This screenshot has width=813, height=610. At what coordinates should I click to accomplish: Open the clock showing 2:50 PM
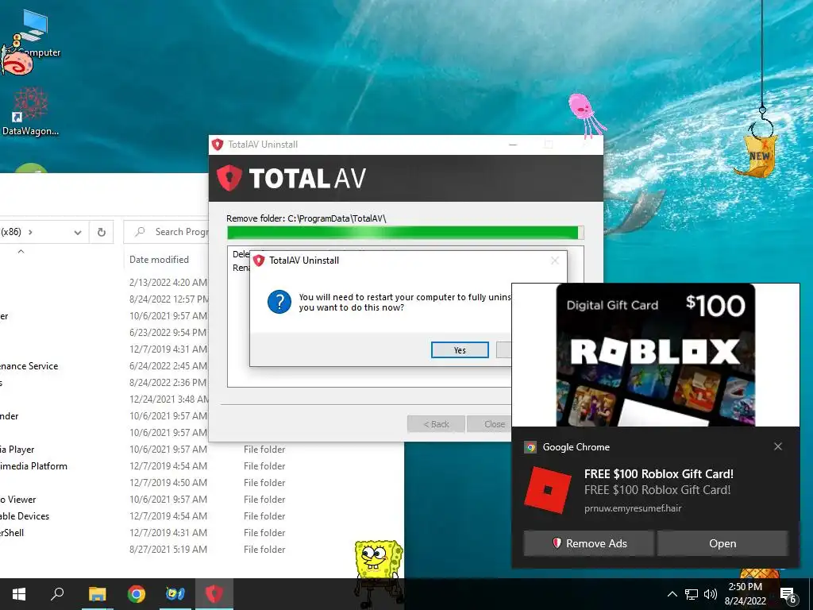[745, 594]
